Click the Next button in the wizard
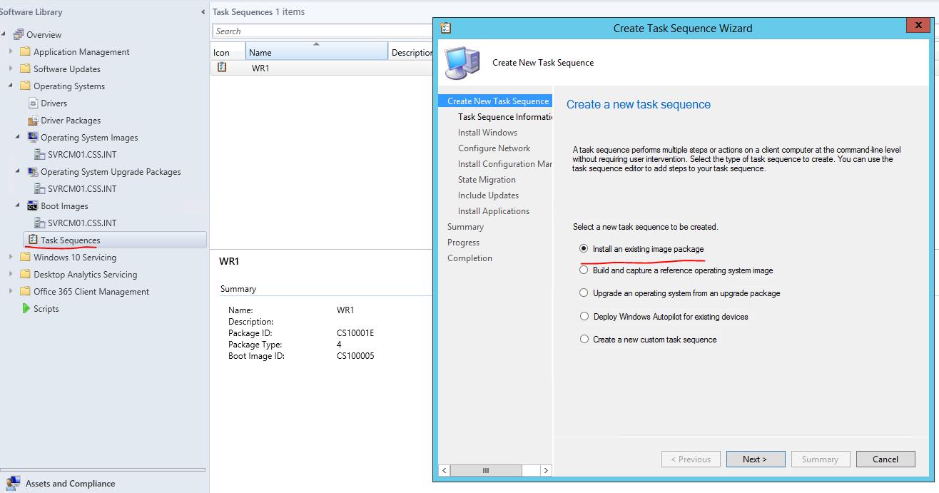The image size is (939, 493). 755,459
